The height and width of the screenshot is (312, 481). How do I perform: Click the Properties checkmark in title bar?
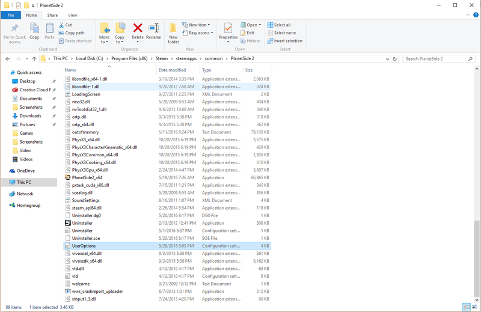[x=19, y=5]
